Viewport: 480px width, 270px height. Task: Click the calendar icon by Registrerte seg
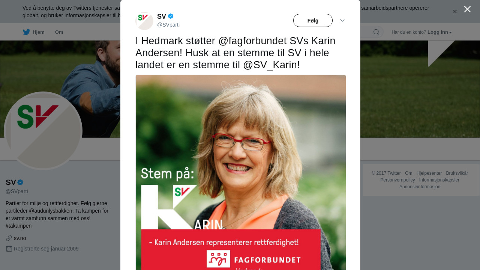click(9, 249)
